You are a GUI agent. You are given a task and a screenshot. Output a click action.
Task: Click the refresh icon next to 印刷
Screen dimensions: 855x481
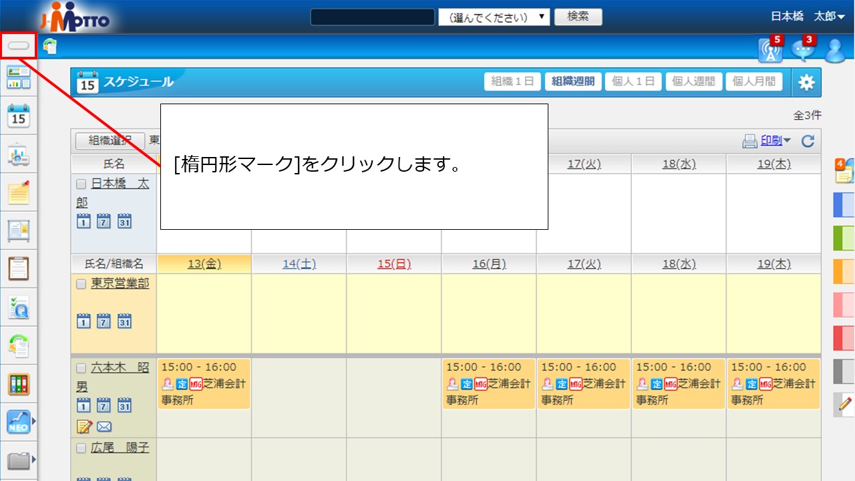[x=809, y=140]
